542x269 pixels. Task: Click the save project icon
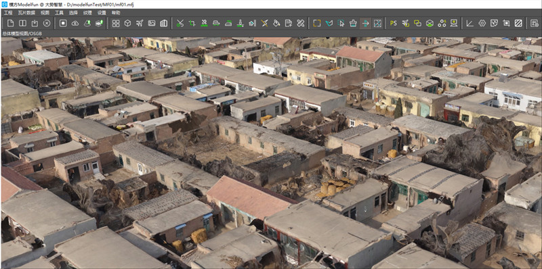click(35, 23)
